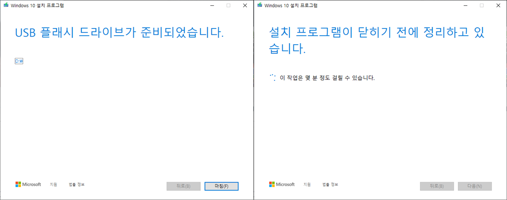
Task: Close the right Windows 10 setup window
Action: point(498,5)
